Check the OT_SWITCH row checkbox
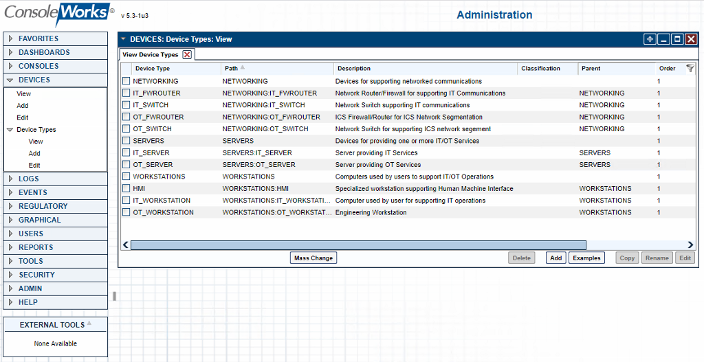The width and height of the screenshot is (704, 362). pos(126,128)
